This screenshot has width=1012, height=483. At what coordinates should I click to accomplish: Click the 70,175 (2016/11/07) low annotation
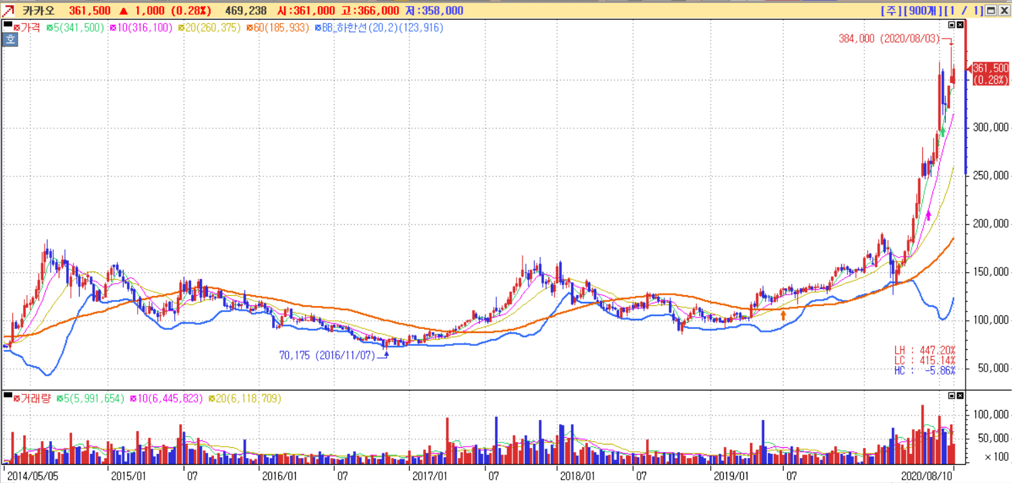pyautogui.click(x=327, y=355)
